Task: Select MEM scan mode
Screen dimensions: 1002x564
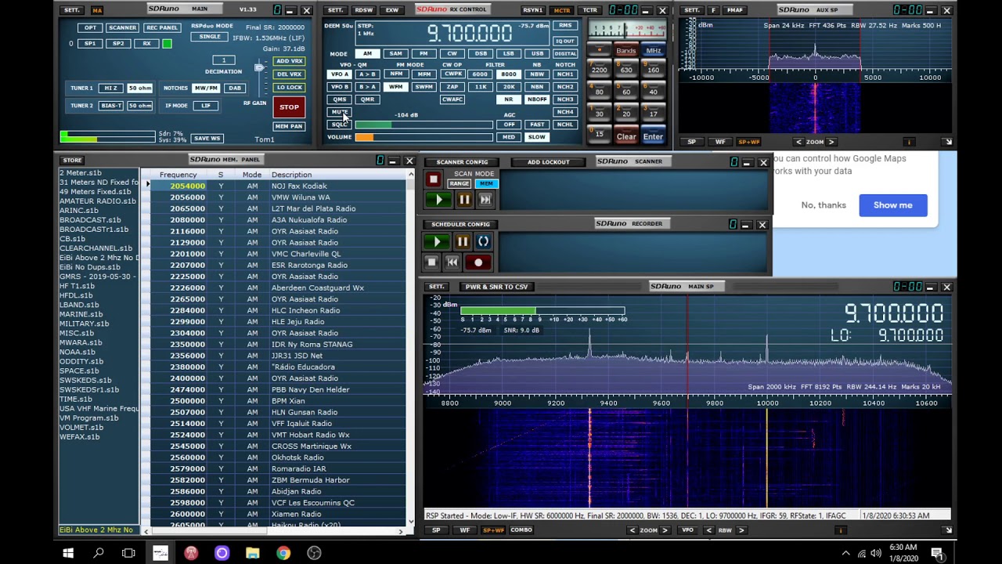Action: (x=486, y=183)
